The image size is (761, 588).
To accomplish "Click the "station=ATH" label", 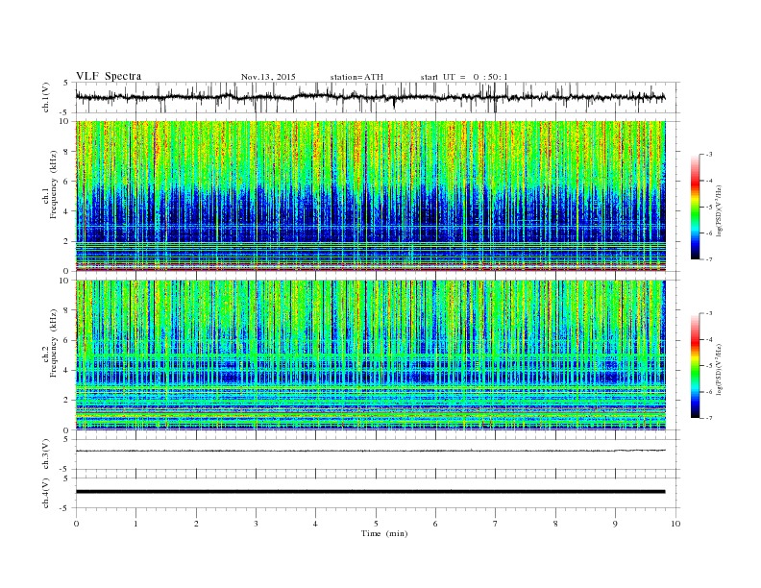I will tap(356, 77).
